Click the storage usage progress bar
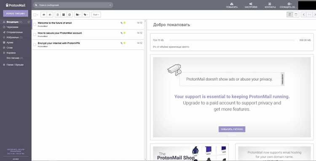The height and width of the screenshot is (161, 316). 232,40
